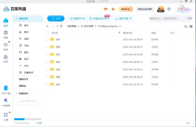Open settings hexagon icon in header
The height and width of the screenshot is (127, 196).
pos(169,9)
